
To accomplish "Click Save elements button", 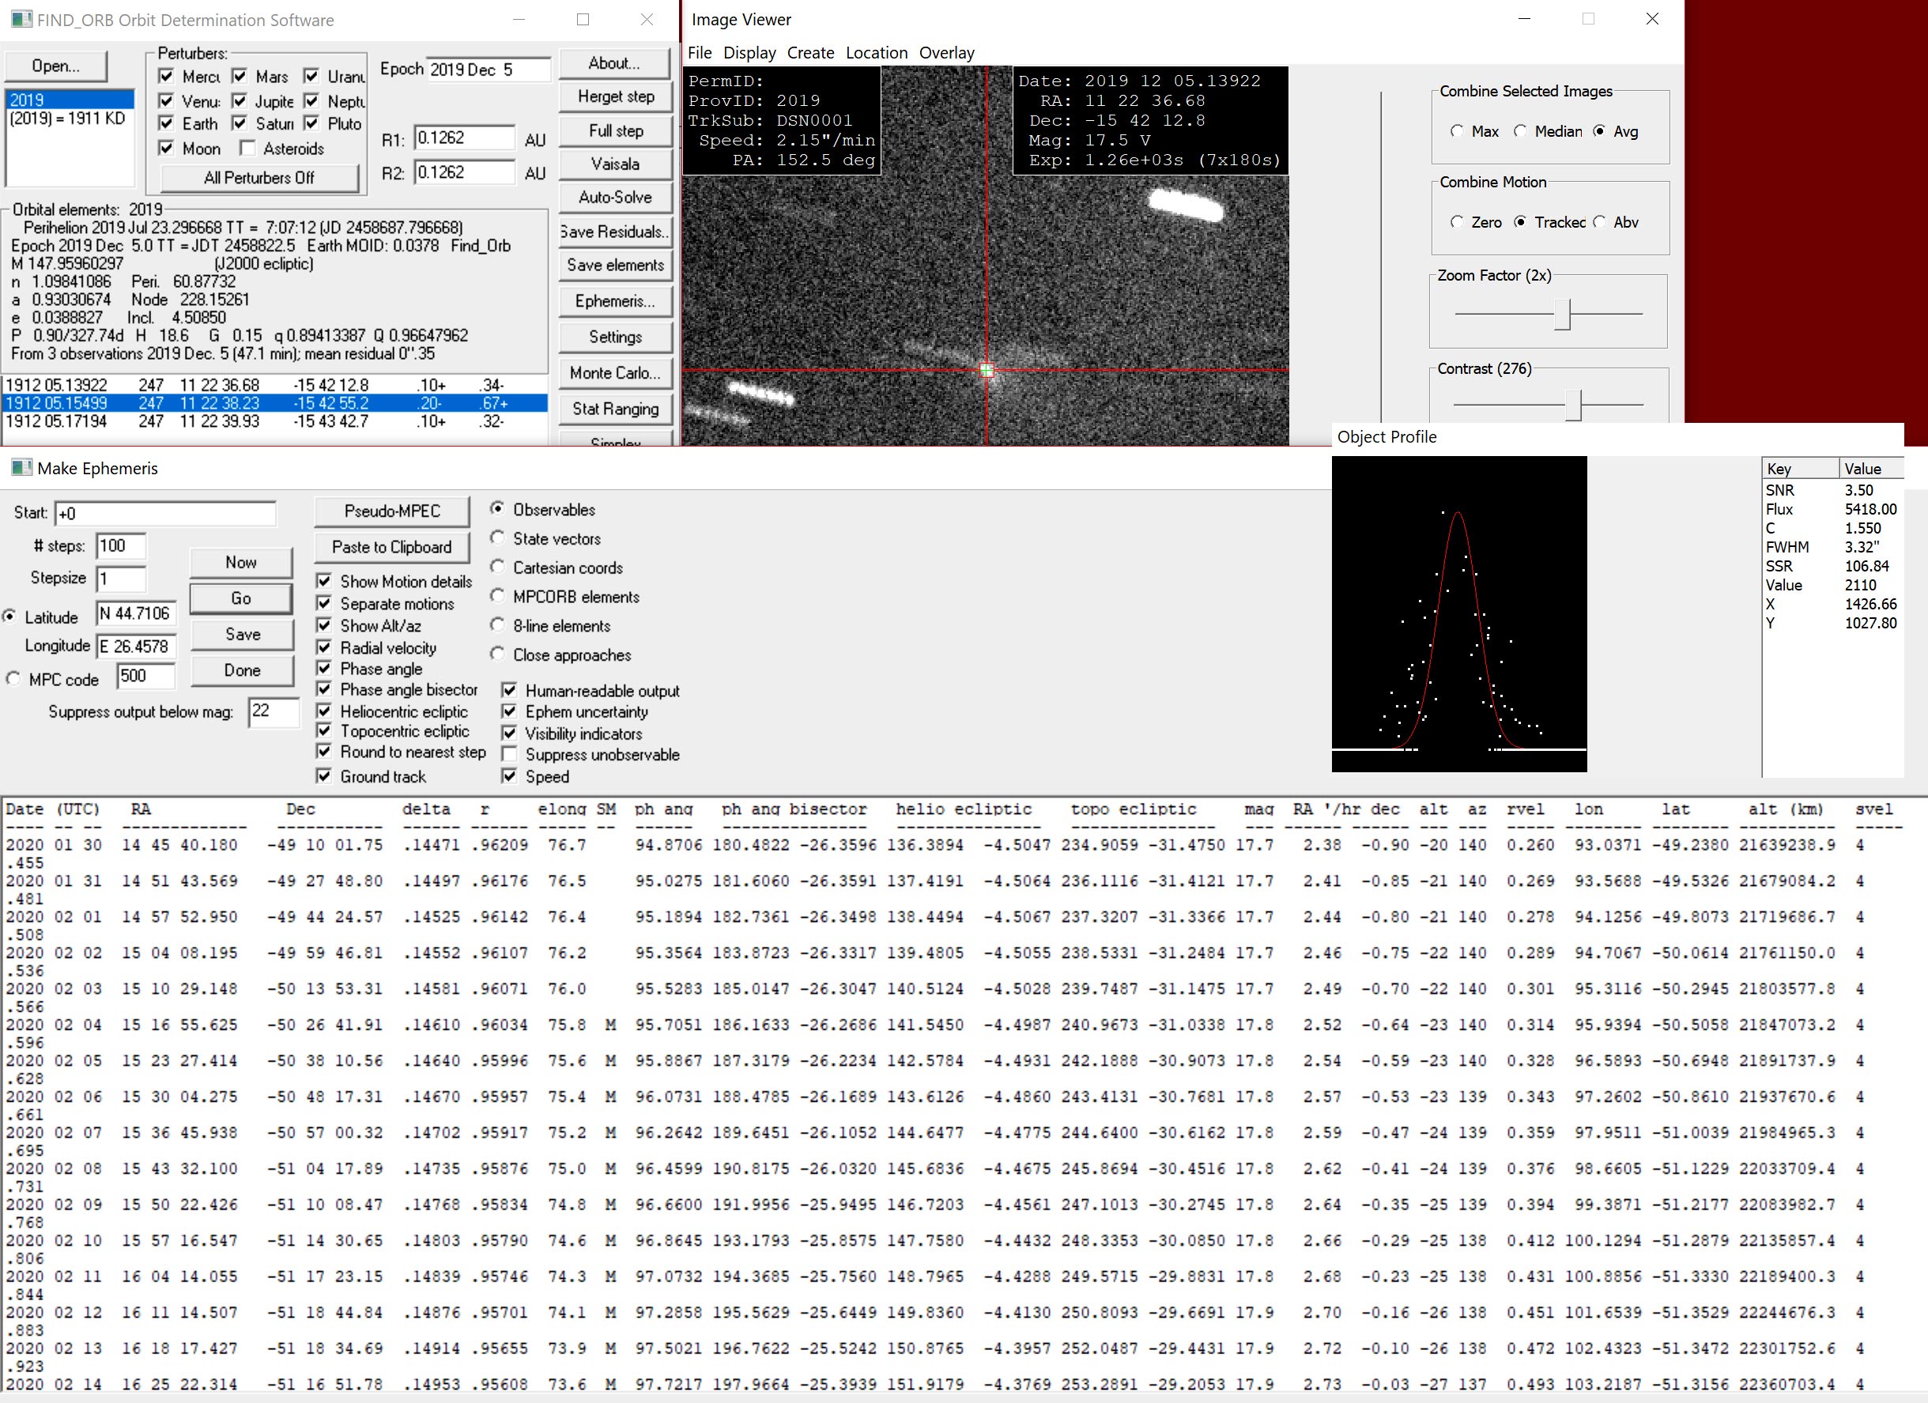I will pos(616,265).
